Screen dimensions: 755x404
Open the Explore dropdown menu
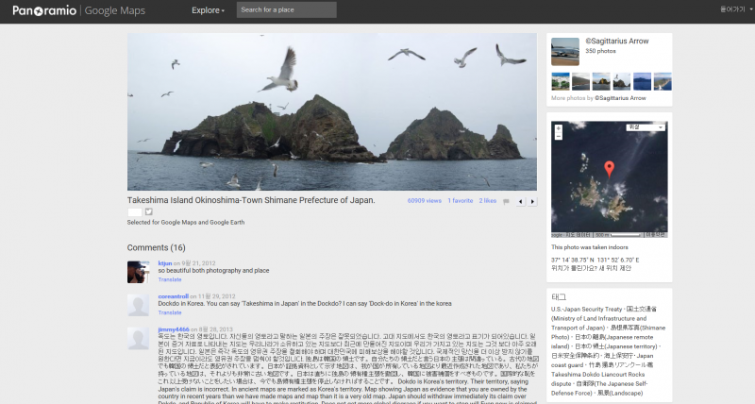(208, 10)
